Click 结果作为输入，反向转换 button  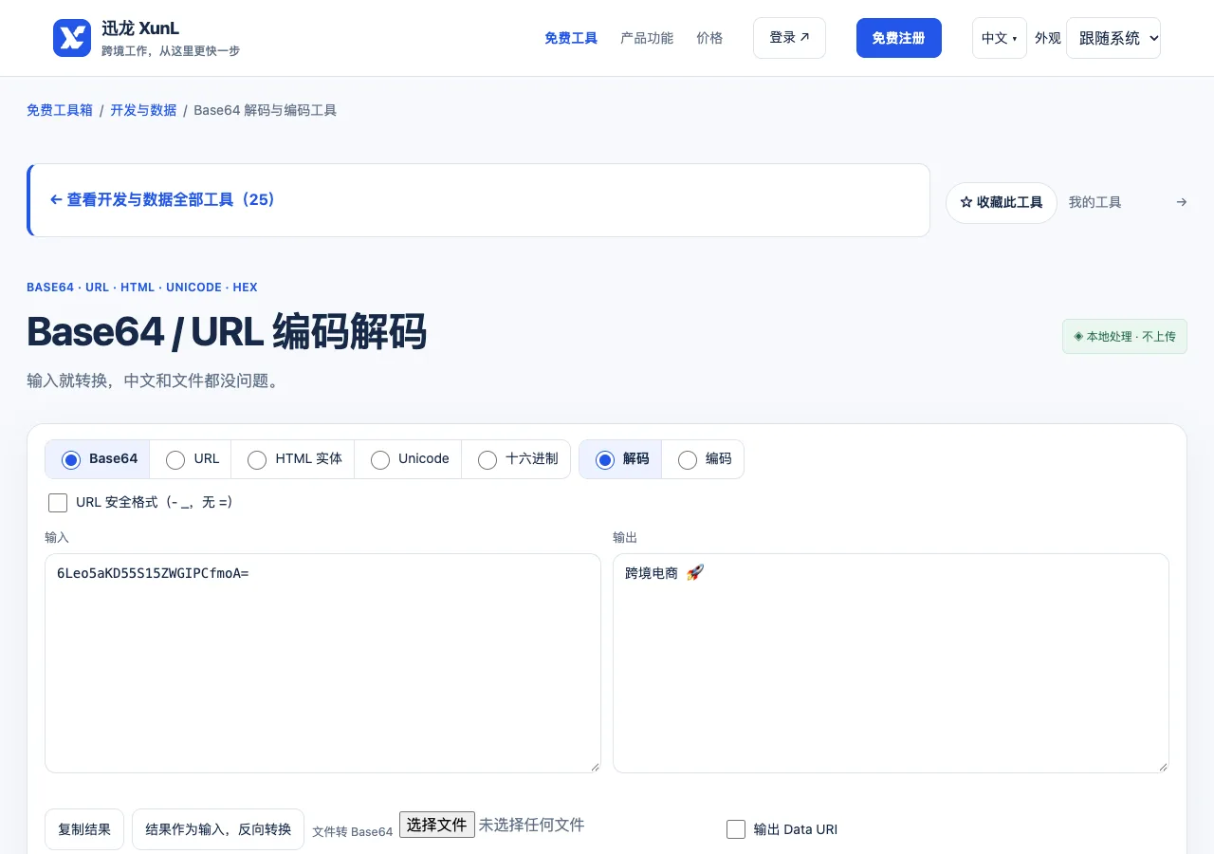[x=218, y=829]
